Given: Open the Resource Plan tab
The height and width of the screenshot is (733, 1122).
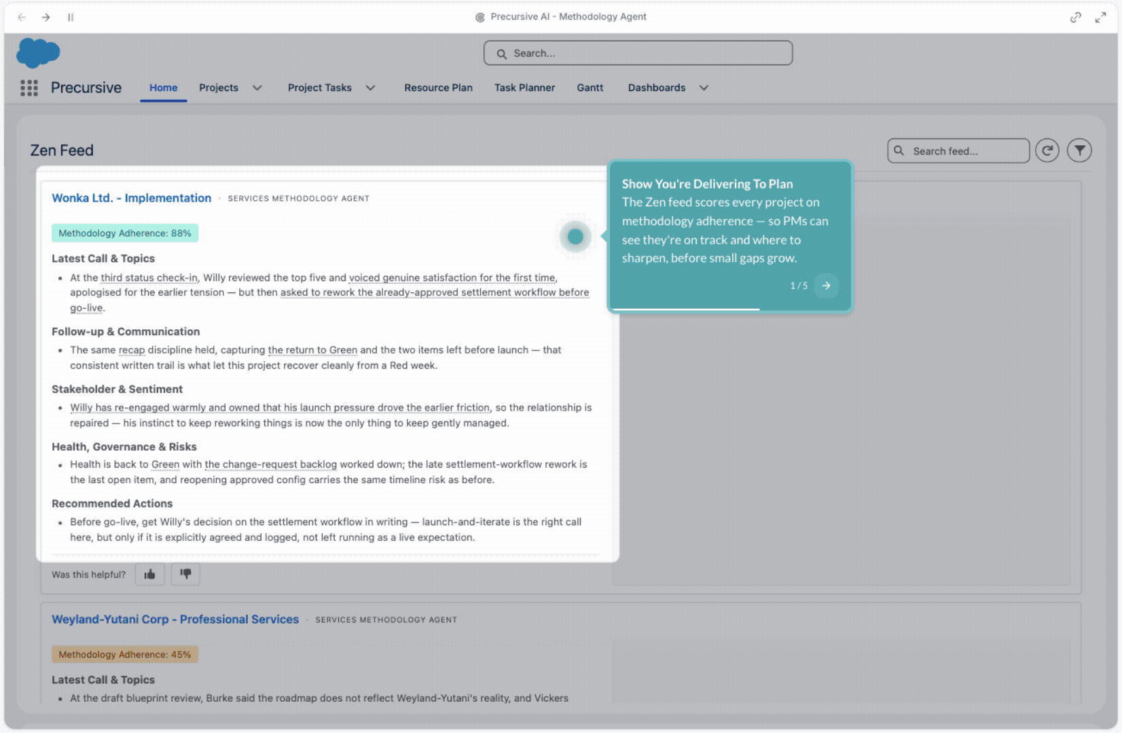Looking at the screenshot, I should click(438, 88).
